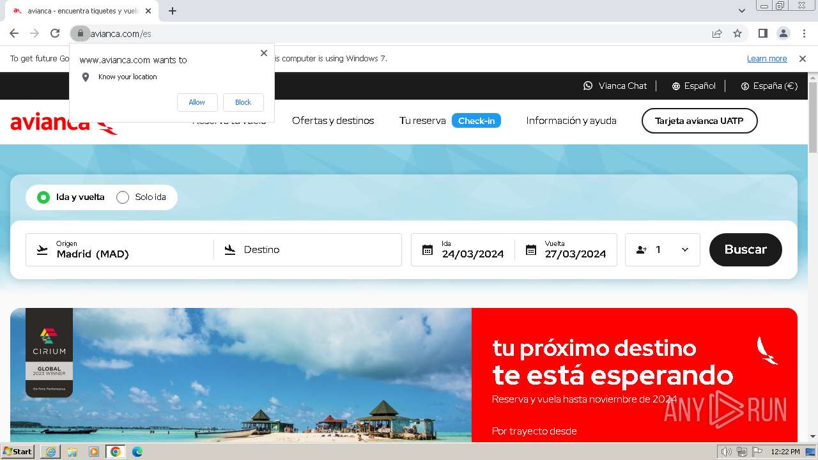This screenshot has height=460, width=818.
Task: Click the address bar URL avianca.com/es
Action: (x=121, y=34)
